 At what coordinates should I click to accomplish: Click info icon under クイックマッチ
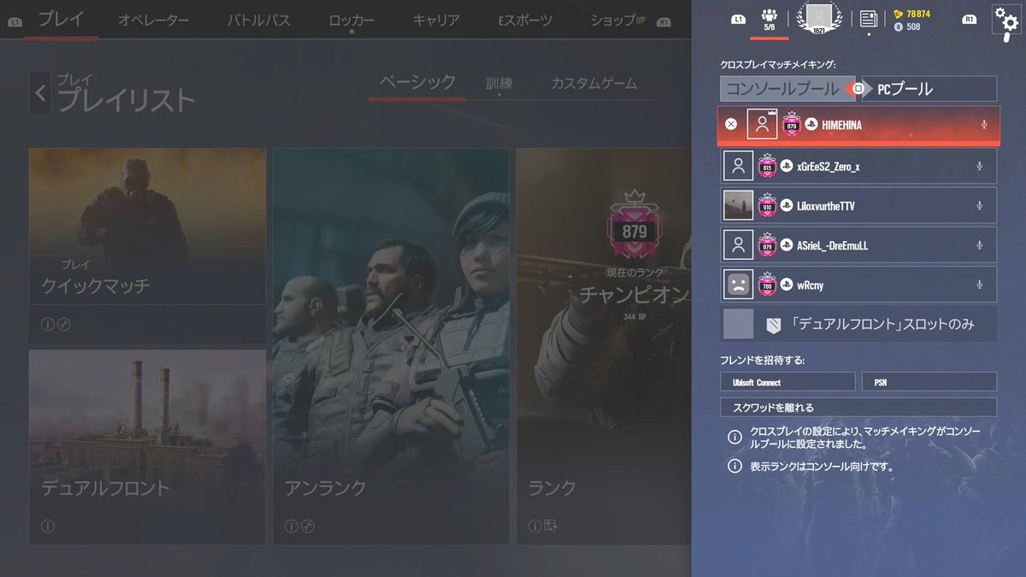[47, 323]
